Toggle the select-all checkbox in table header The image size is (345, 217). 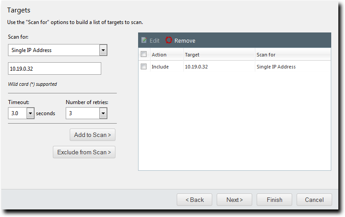tap(144, 54)
